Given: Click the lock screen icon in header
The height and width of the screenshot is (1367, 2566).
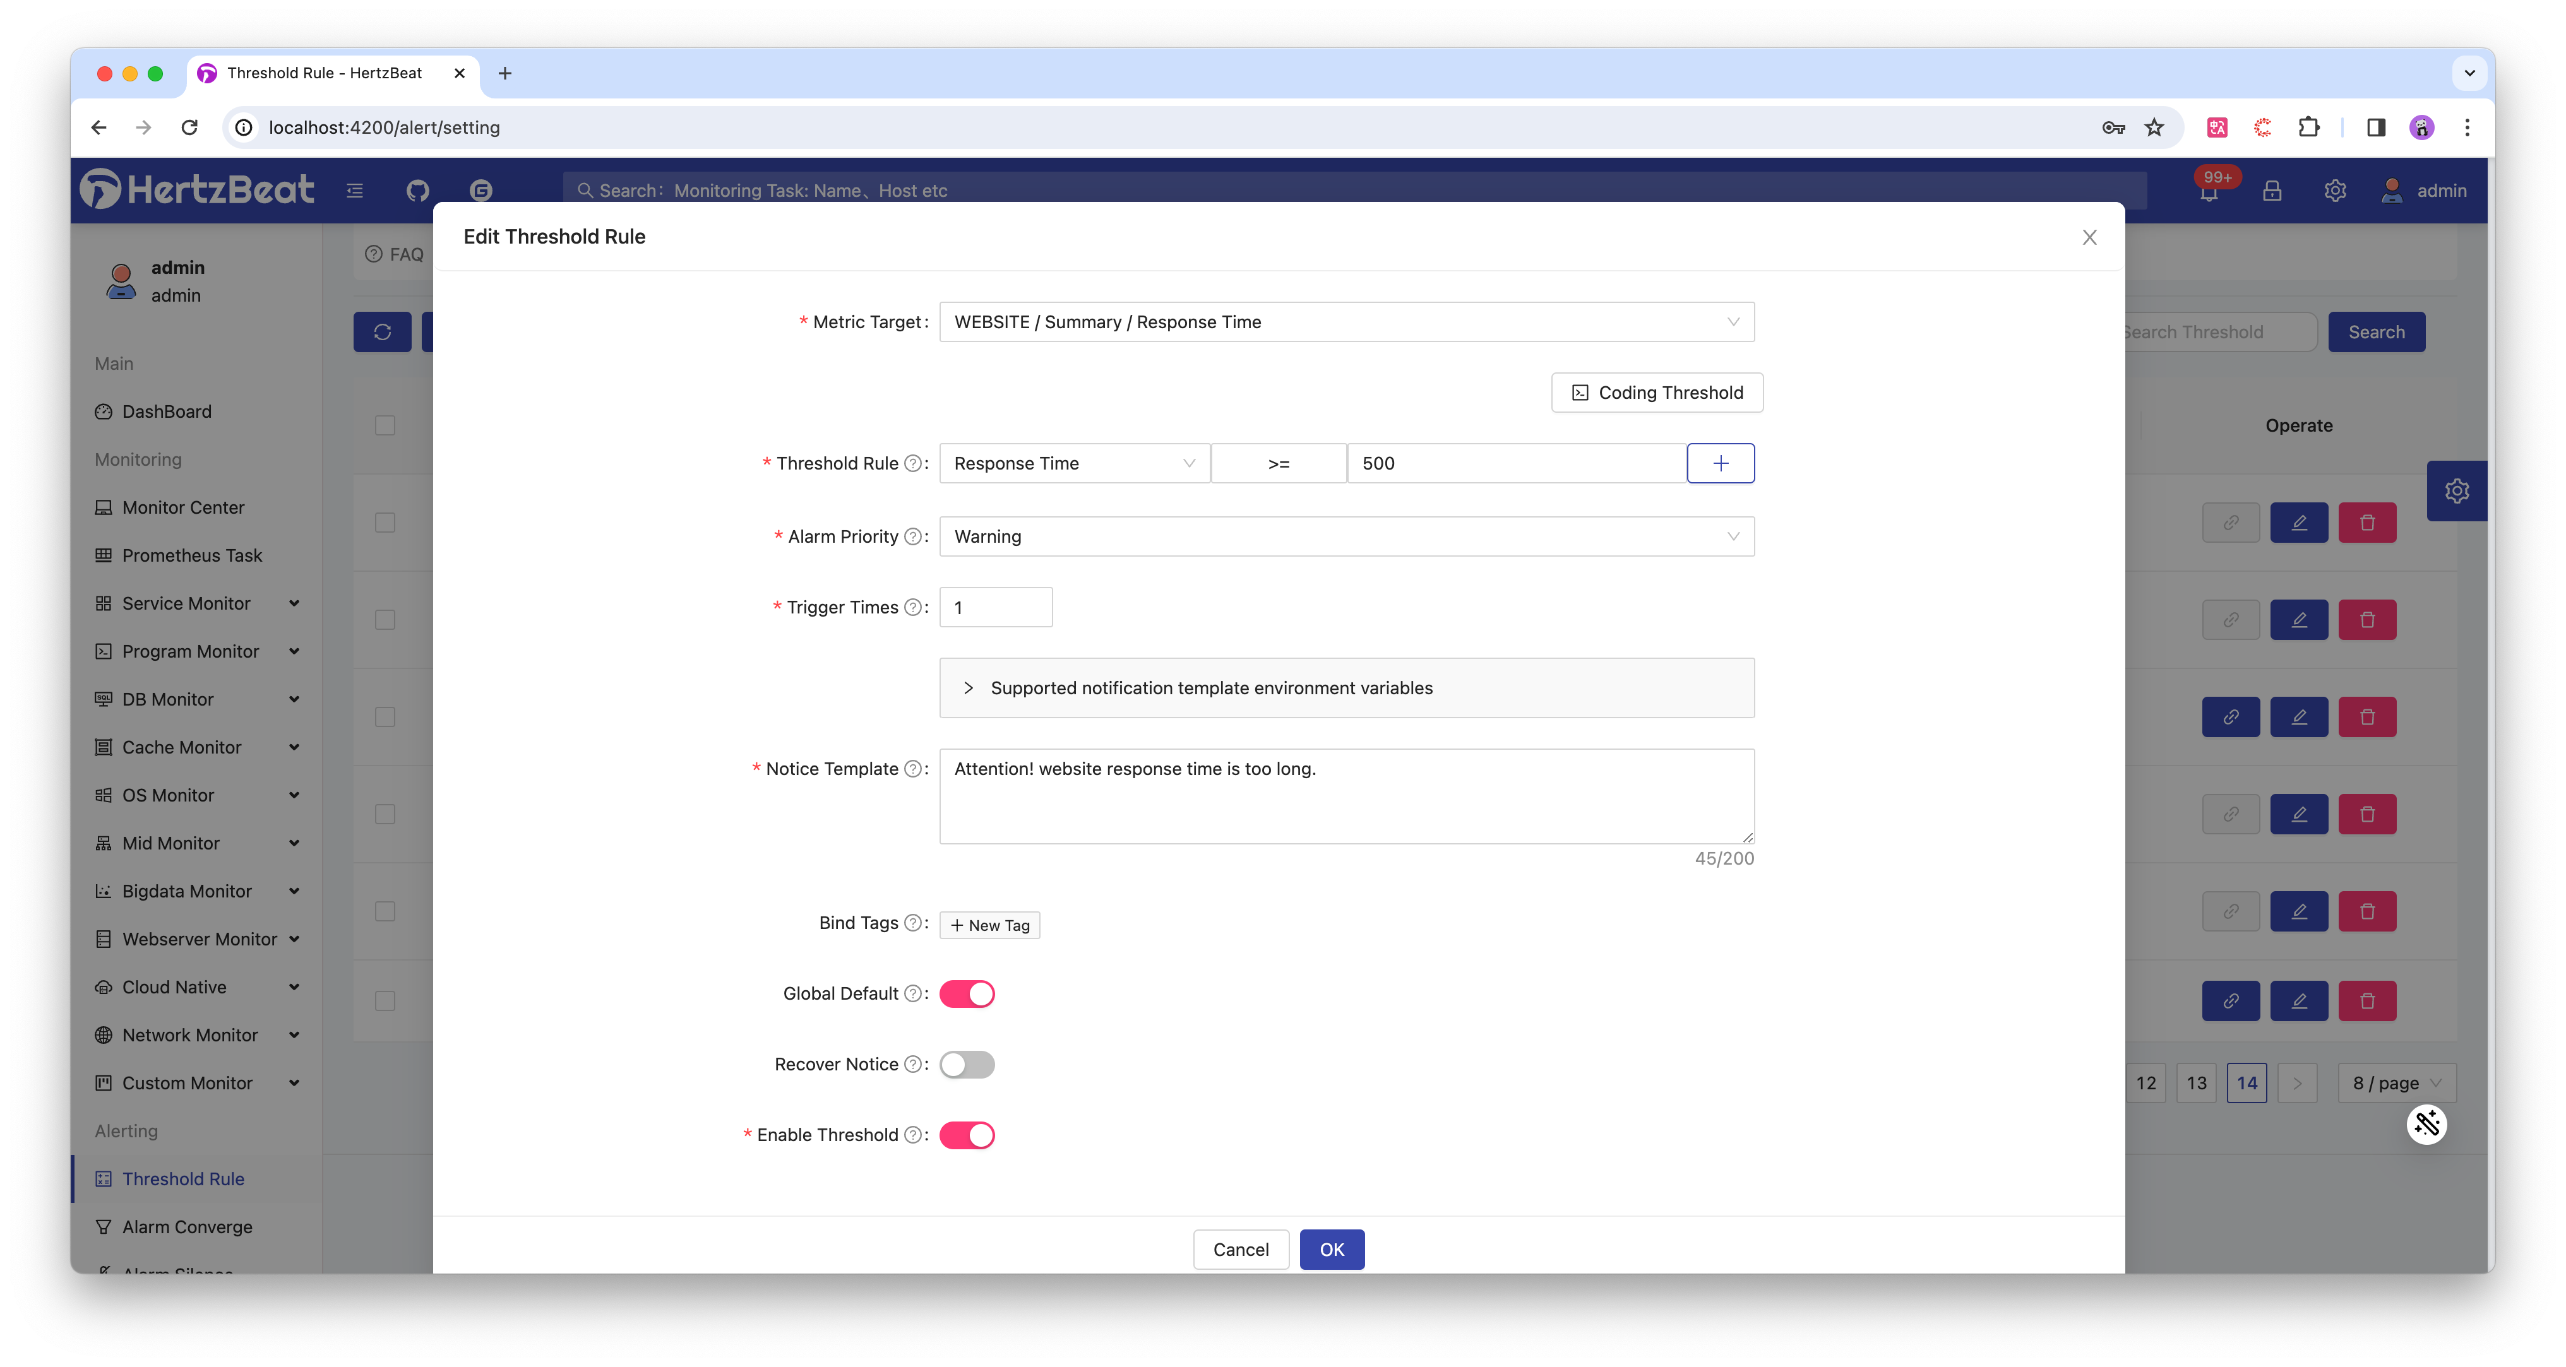Looking at the screenshot, I should tap(2271, 191).
